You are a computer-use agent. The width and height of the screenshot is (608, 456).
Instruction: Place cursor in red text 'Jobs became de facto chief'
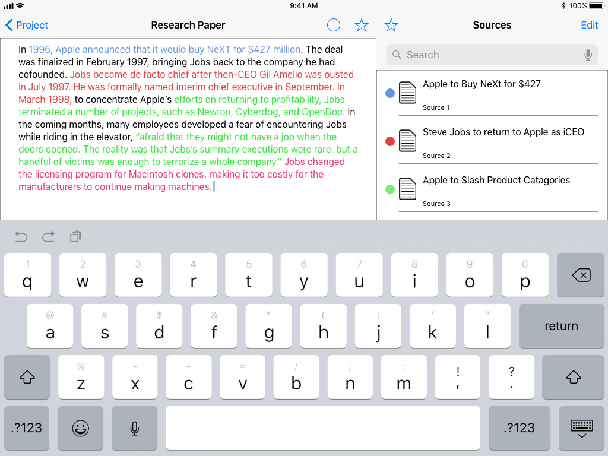pos(129,74)
